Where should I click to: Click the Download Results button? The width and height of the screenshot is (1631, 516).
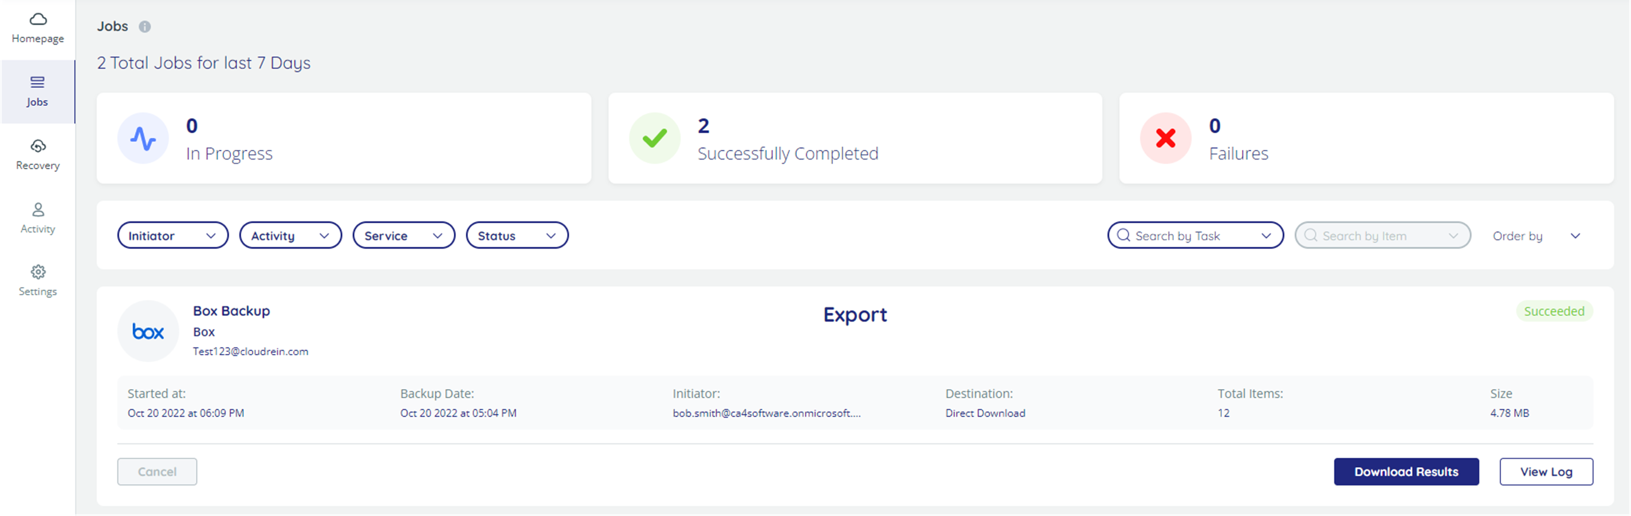coord(1406,472)
